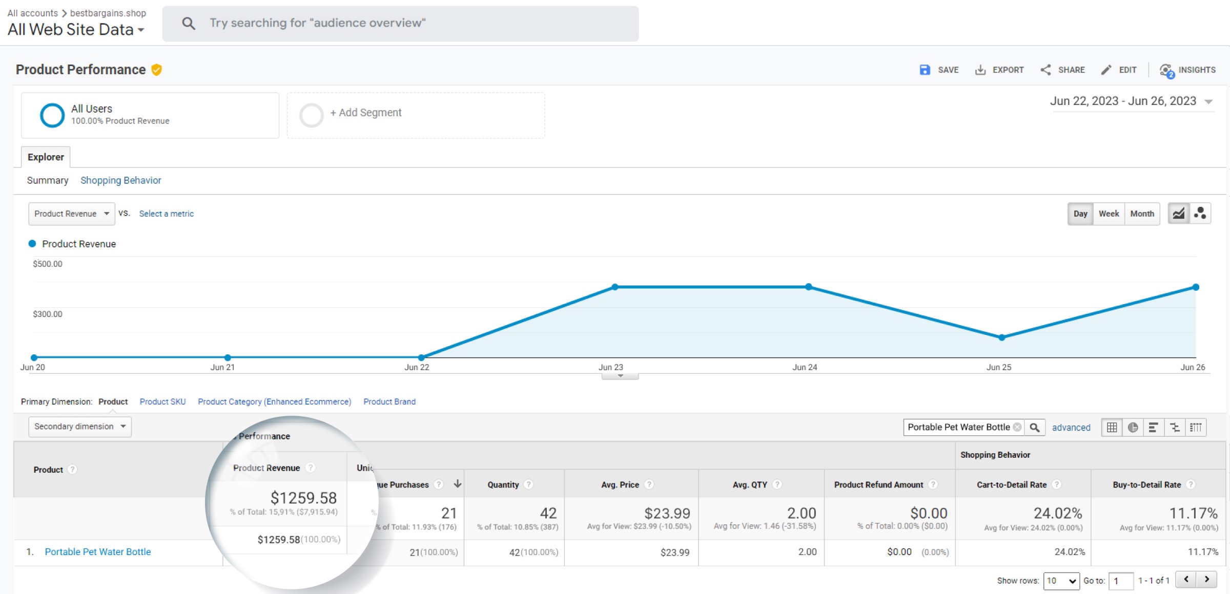Switch to motion chart view icon
Screen dimensions: 1230x594
(x=1200, y=214)
